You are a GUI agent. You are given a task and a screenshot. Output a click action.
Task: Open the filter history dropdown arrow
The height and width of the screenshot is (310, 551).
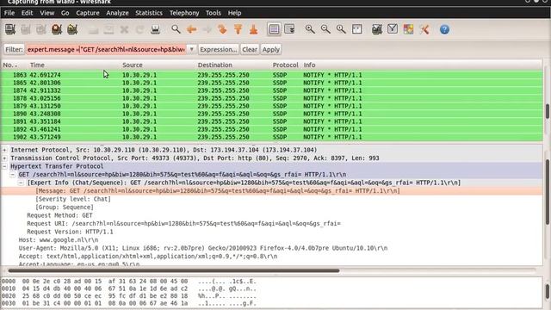click(191, 50)
